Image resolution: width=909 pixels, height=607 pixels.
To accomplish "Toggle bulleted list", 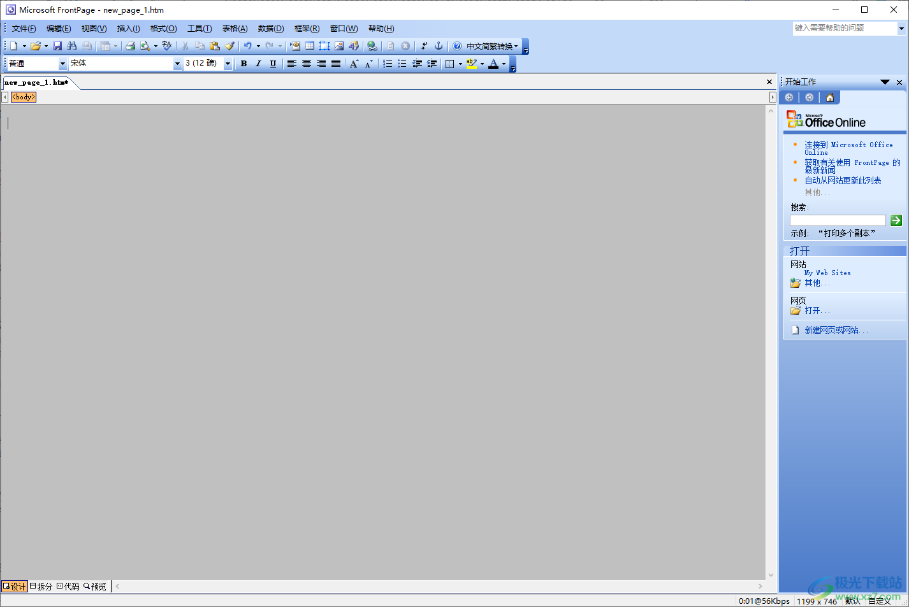I will [402, 64].
